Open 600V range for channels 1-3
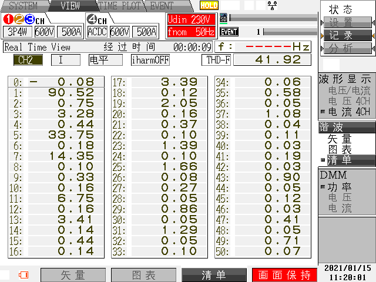 point(45,32)
